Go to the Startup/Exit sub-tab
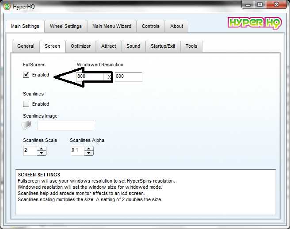This screenshot has width=290, height=229. click(x=163, y=46)
